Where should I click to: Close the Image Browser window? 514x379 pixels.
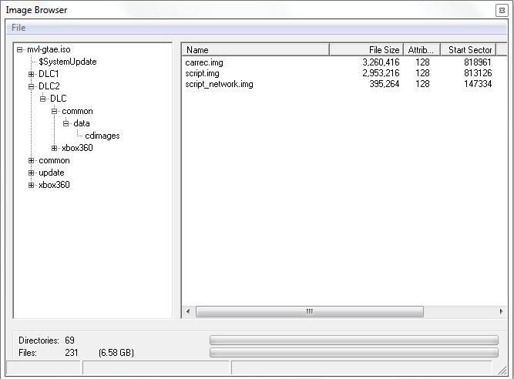[x=502, y=11]
